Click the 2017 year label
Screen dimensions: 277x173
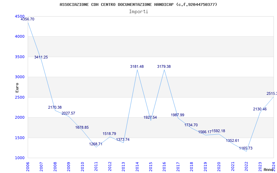[x=178, y=166]
